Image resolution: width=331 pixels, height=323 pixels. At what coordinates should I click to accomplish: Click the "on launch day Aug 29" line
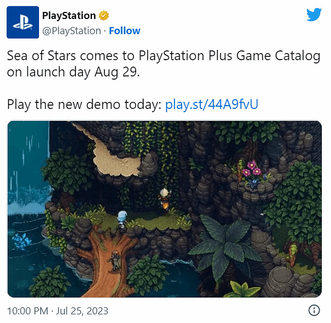pyautogui.click(x=74, y=72)
